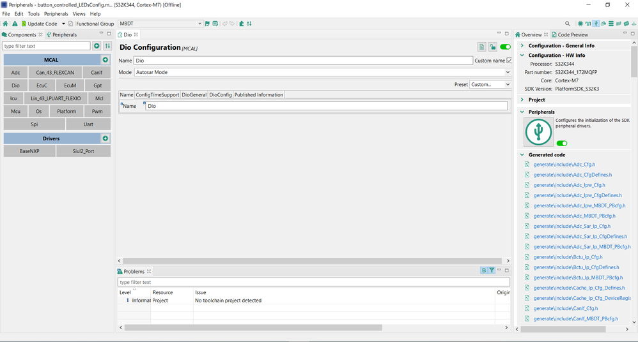Viewport: 638px width, 342px height.
Task: Open Update Code dropdown arrow
Action: tap(63, 24)
